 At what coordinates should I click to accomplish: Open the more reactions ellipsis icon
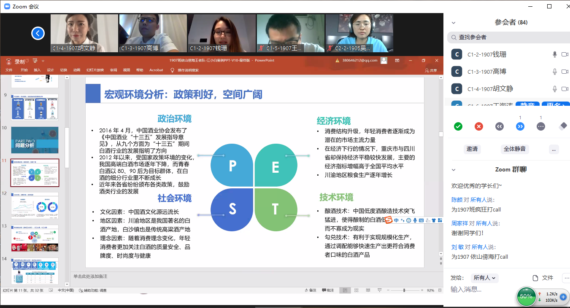[541, 126]
